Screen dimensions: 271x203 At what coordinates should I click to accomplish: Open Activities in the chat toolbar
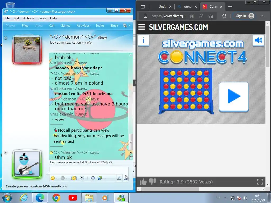pyautogui.click(x=83, y=26)
